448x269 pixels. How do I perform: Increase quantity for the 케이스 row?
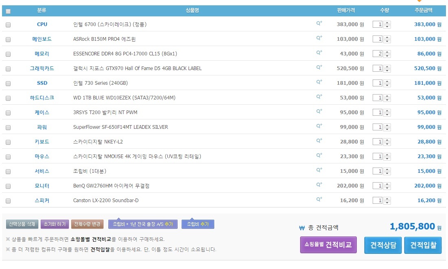(x=387, y=110)
